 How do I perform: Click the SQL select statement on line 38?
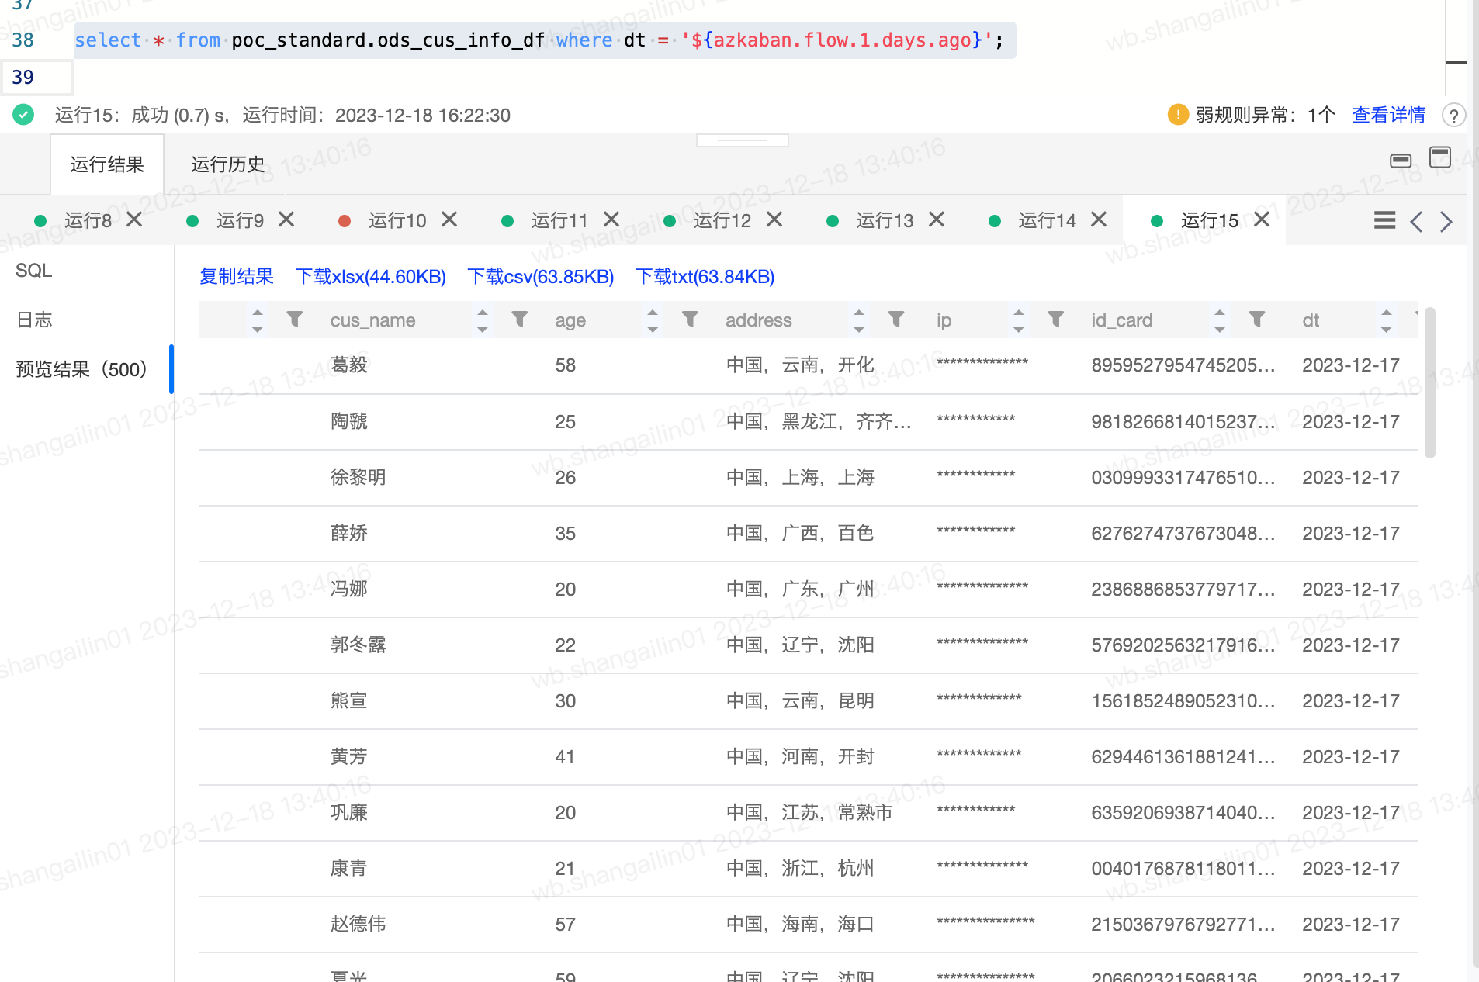tap(539, 40)
